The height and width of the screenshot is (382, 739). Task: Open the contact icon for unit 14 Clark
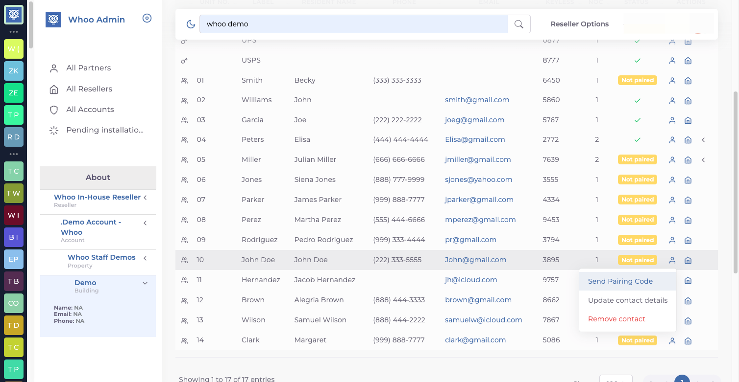click(x=672, y=340)
